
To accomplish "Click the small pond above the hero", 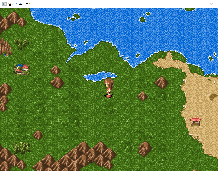I will pos(100,76).
